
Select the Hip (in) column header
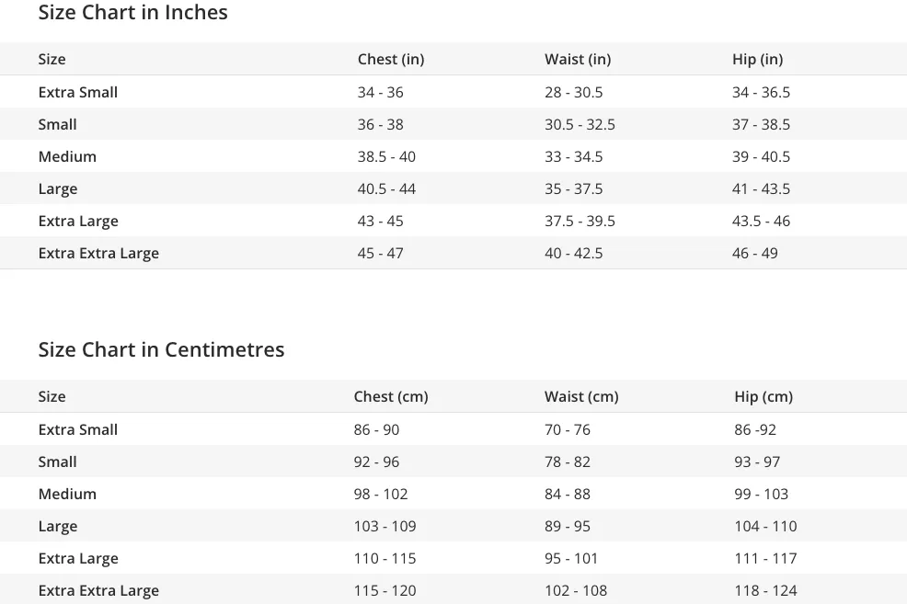758,59
